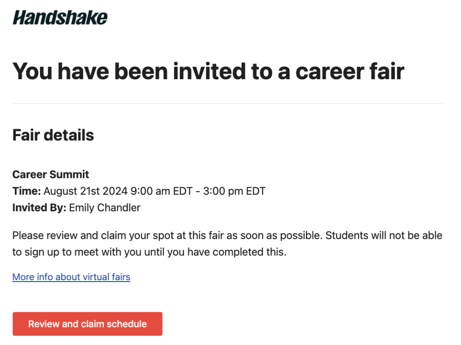The height and width of the screenshot is (345, 461).
Task: Click the Review and claim schedule button
Action: click(88, 324)
